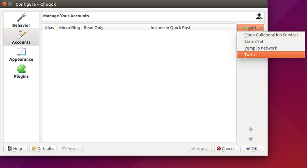The image size is (307, 168).
Task: Open the Add... account dropdown
Action: (251, 28)
